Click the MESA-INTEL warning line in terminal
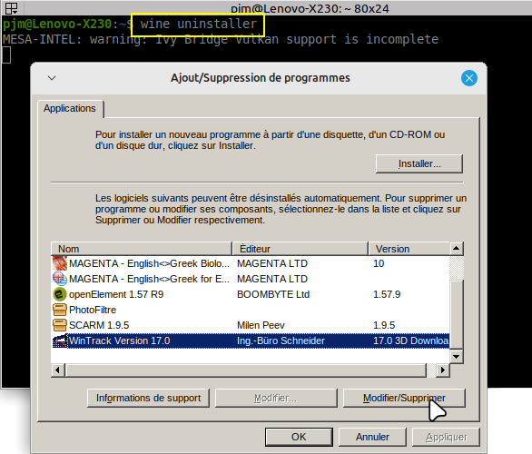Viewport: 532px width, 454px height. coord(221,39)
